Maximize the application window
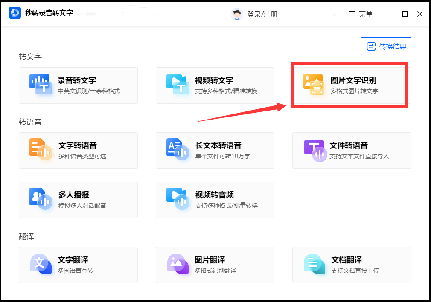 click(x=405, y=14)
